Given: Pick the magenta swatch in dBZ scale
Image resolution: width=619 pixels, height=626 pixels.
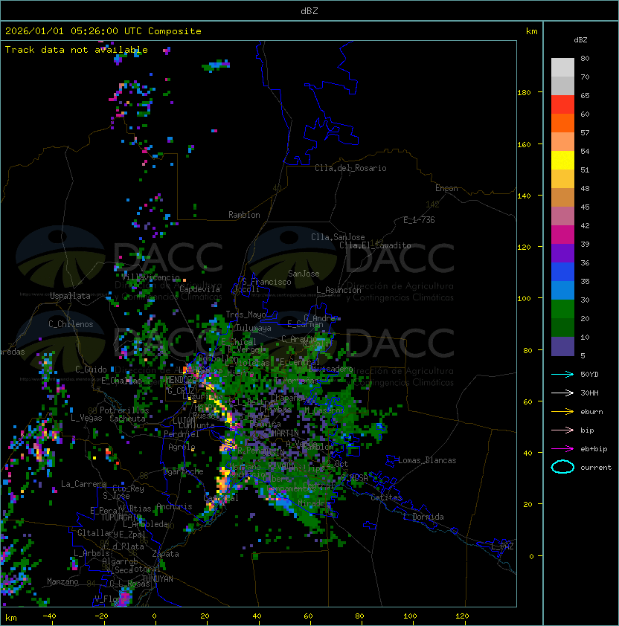Looking at the screenshot, I should [x=562, y=235].
